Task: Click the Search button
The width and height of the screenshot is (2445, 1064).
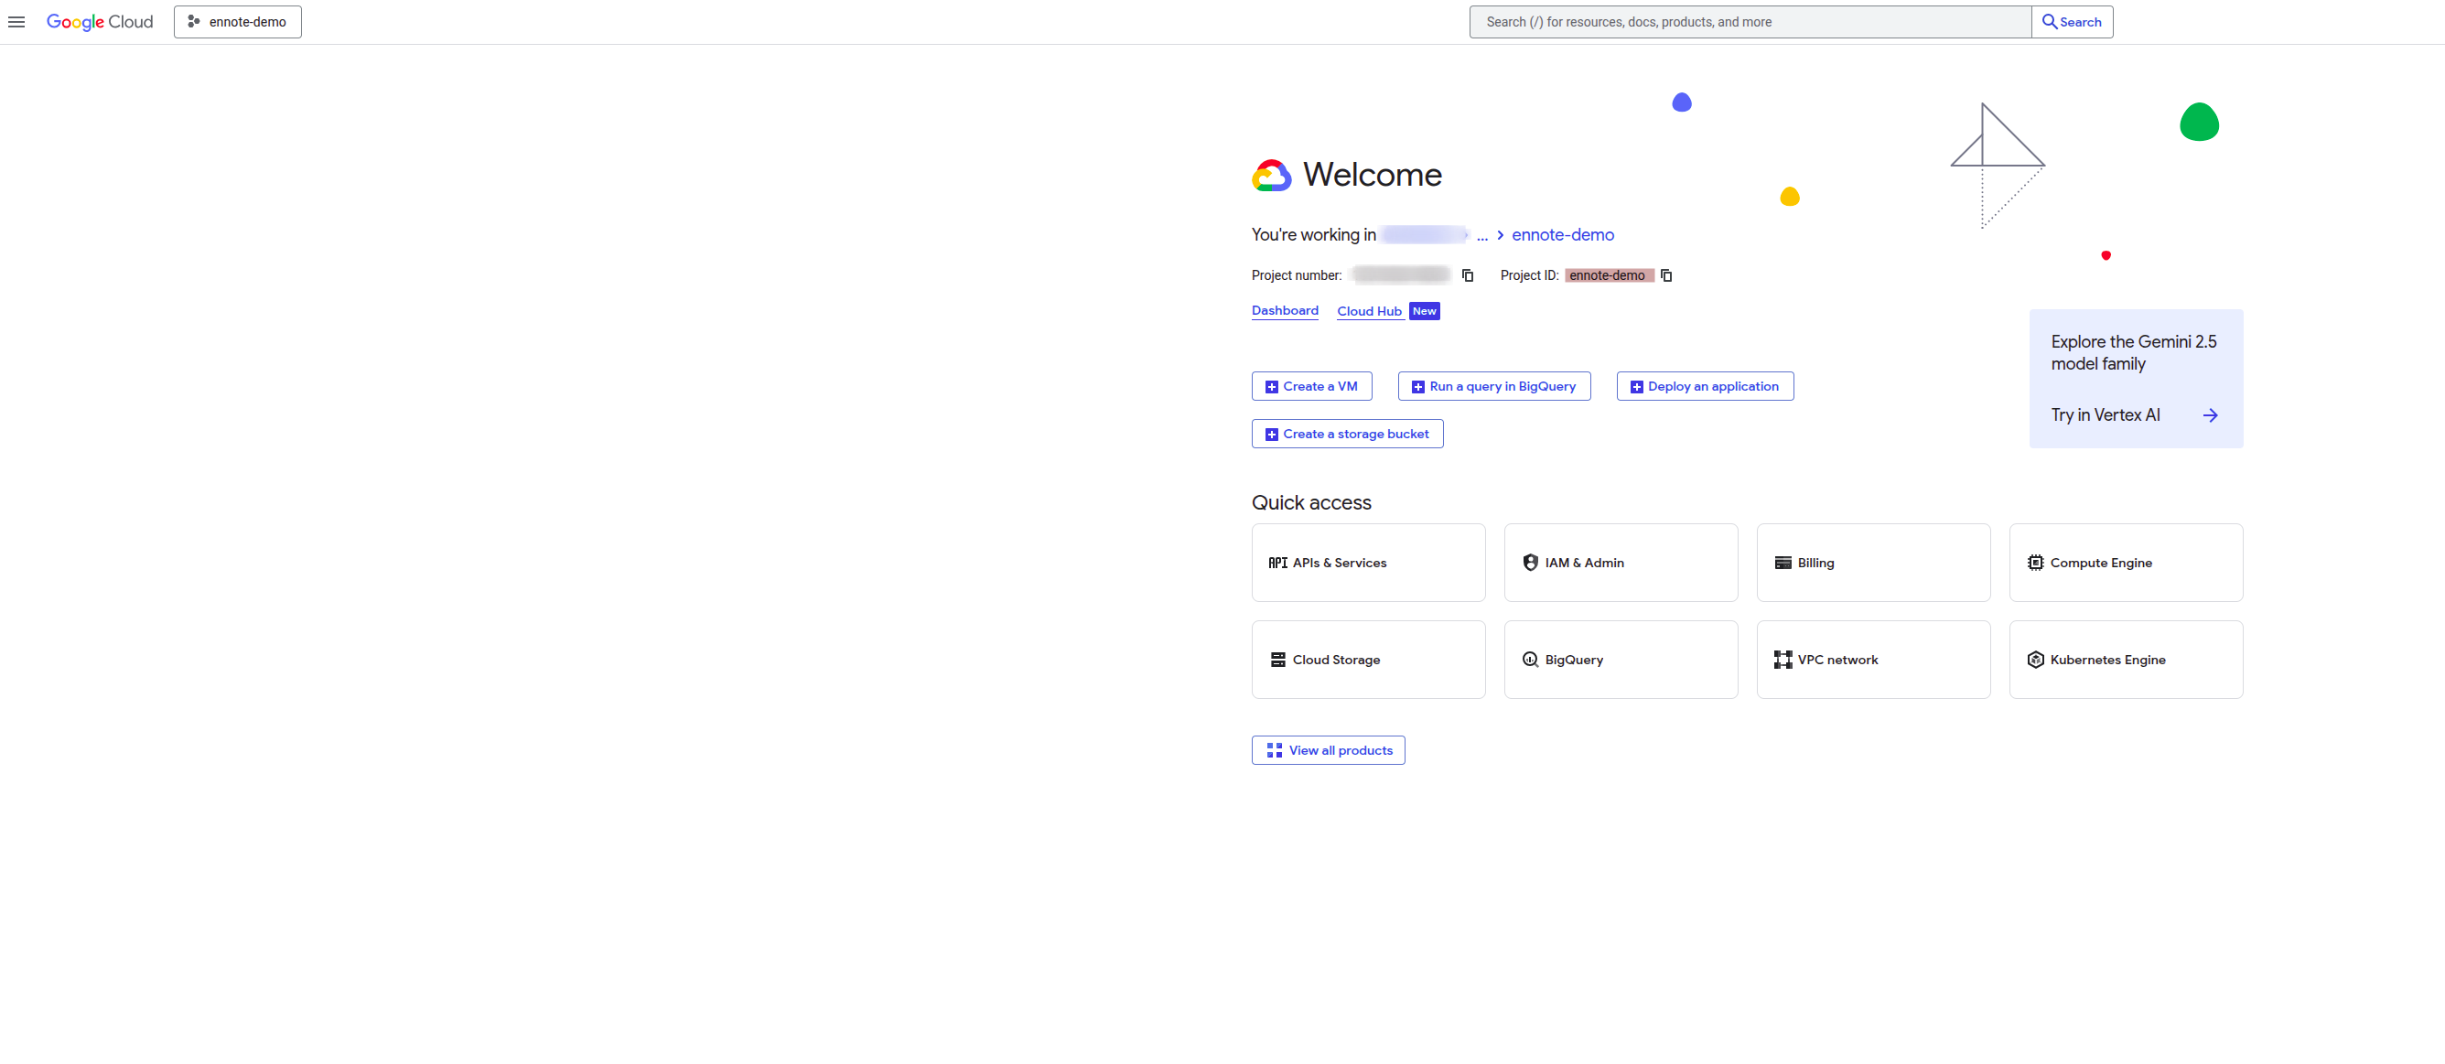Action: coord(2072,22)
